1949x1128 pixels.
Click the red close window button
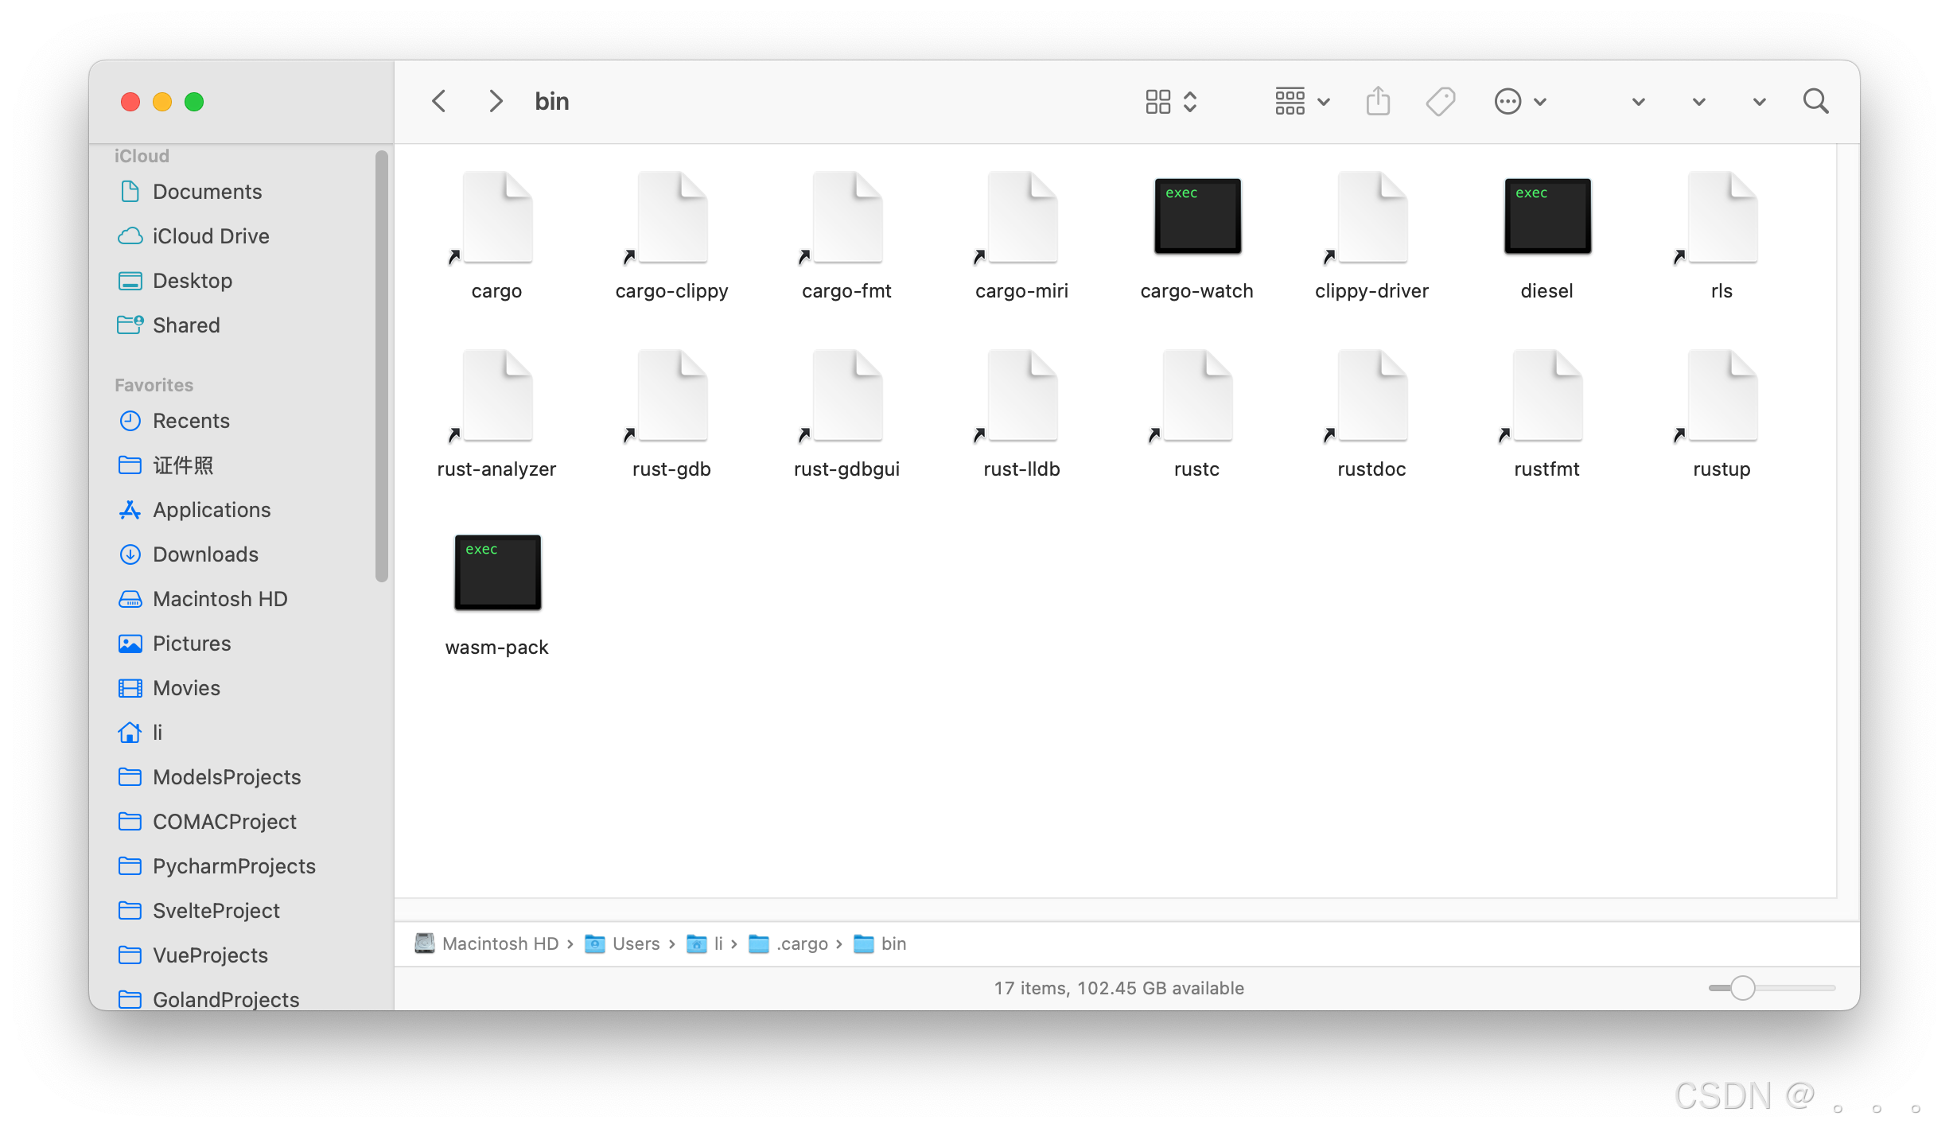click(x=130, y=102)
